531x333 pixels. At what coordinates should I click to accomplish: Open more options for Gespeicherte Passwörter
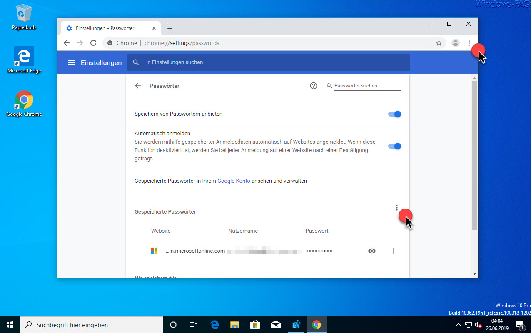(x=397, y=208)
